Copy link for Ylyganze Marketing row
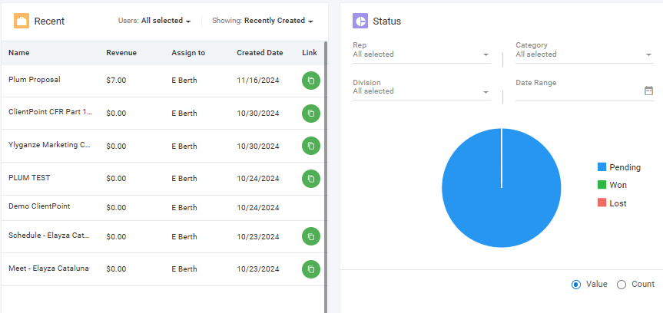The height and width of the screenshot is (313, 663). (311, 146)
